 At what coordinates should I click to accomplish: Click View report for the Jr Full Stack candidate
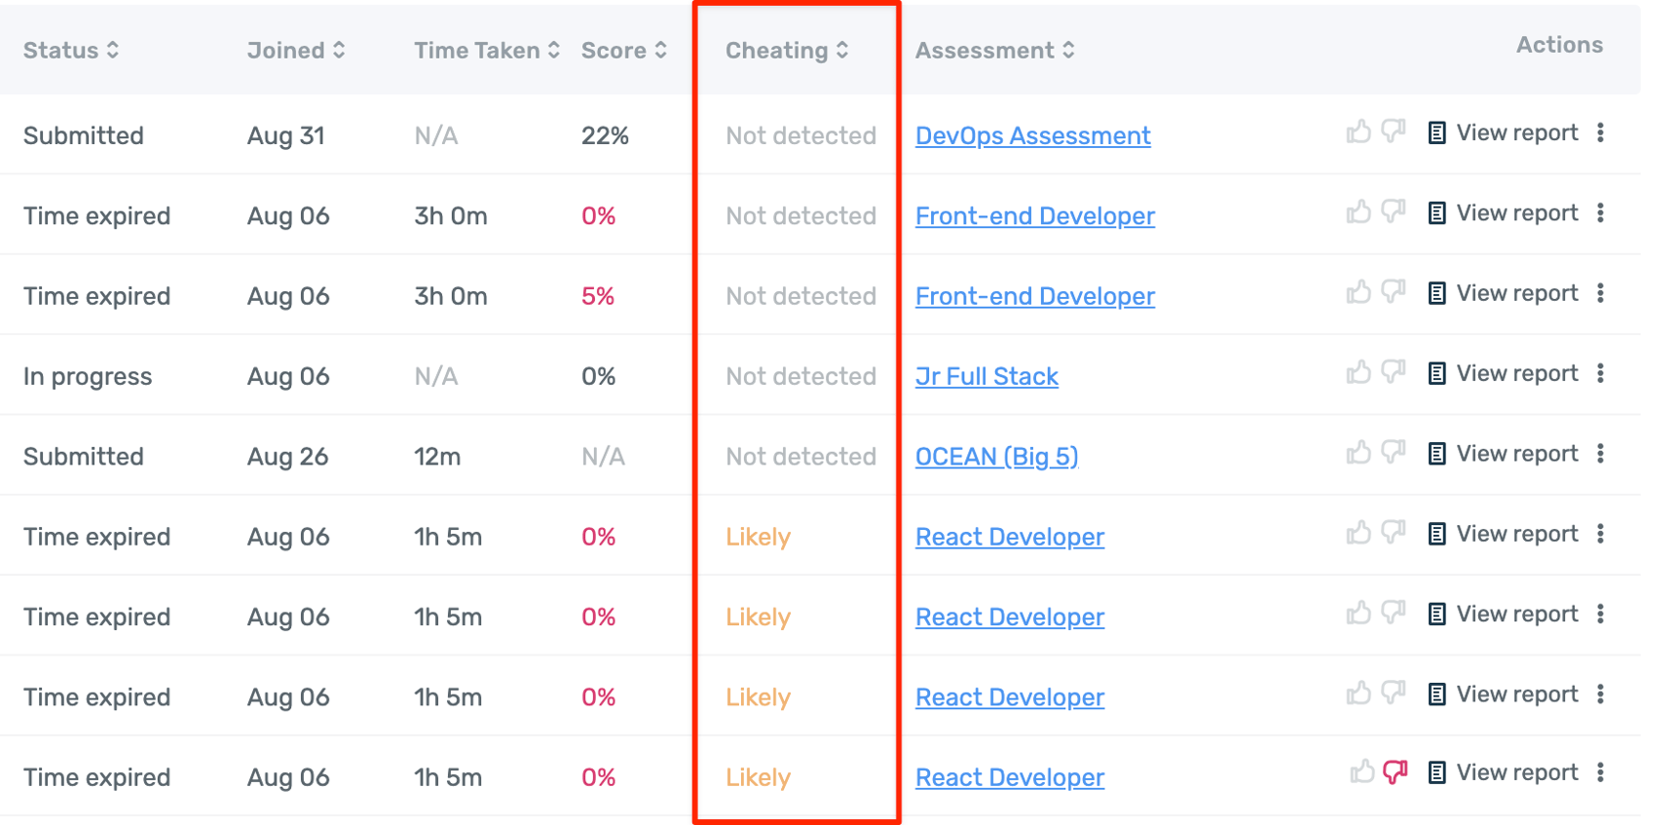tap(1515, 373)
